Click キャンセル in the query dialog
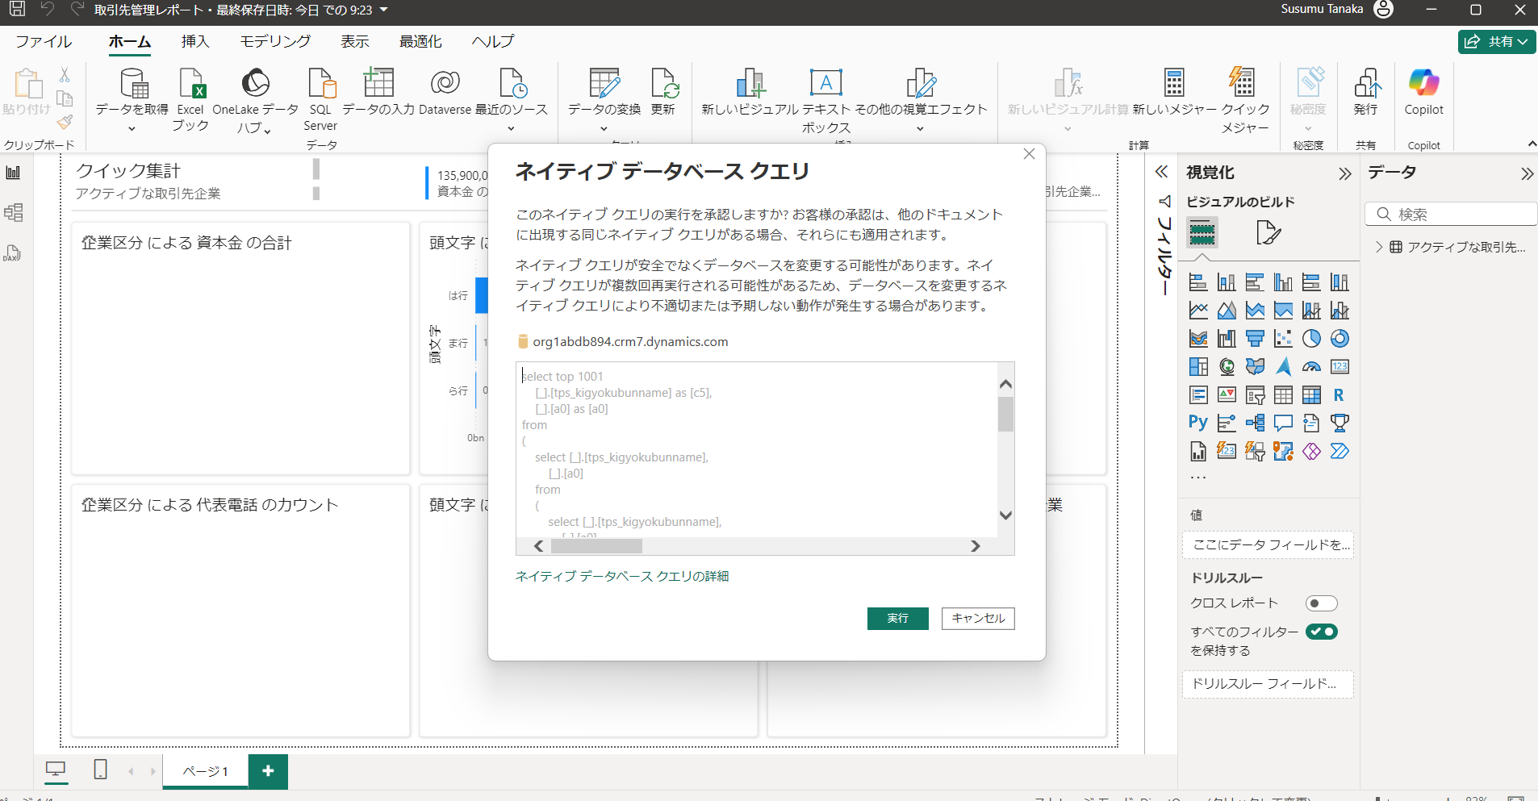The image size is (1538, 801). (978, 618)
